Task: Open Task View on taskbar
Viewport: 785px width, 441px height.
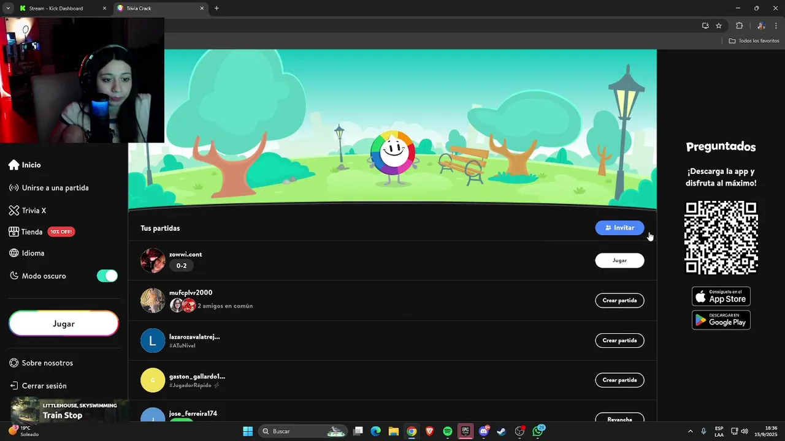Action: tap(359, 431)
